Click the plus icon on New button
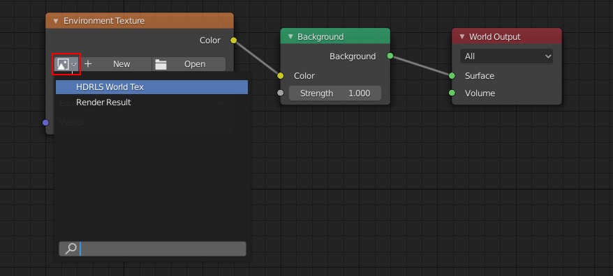This screenshot has width=613, height=276. tap(88, 64)
